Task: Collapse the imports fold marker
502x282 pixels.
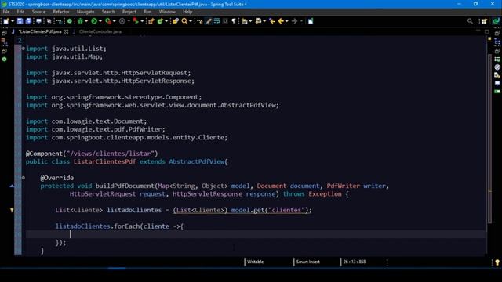Action: [x=24, y=49]
